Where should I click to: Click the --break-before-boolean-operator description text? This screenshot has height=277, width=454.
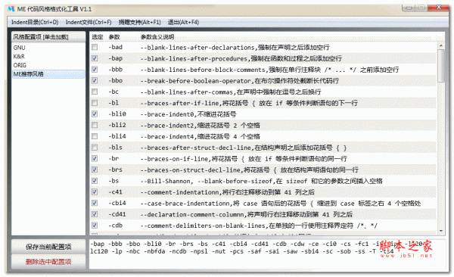click(x=239, y=81)
